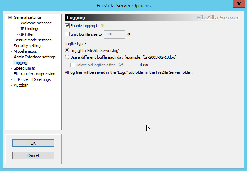The width and height of the screenshot is (247, 171).
Task: Open Passive mode settings
Action: tap(33, 40)
